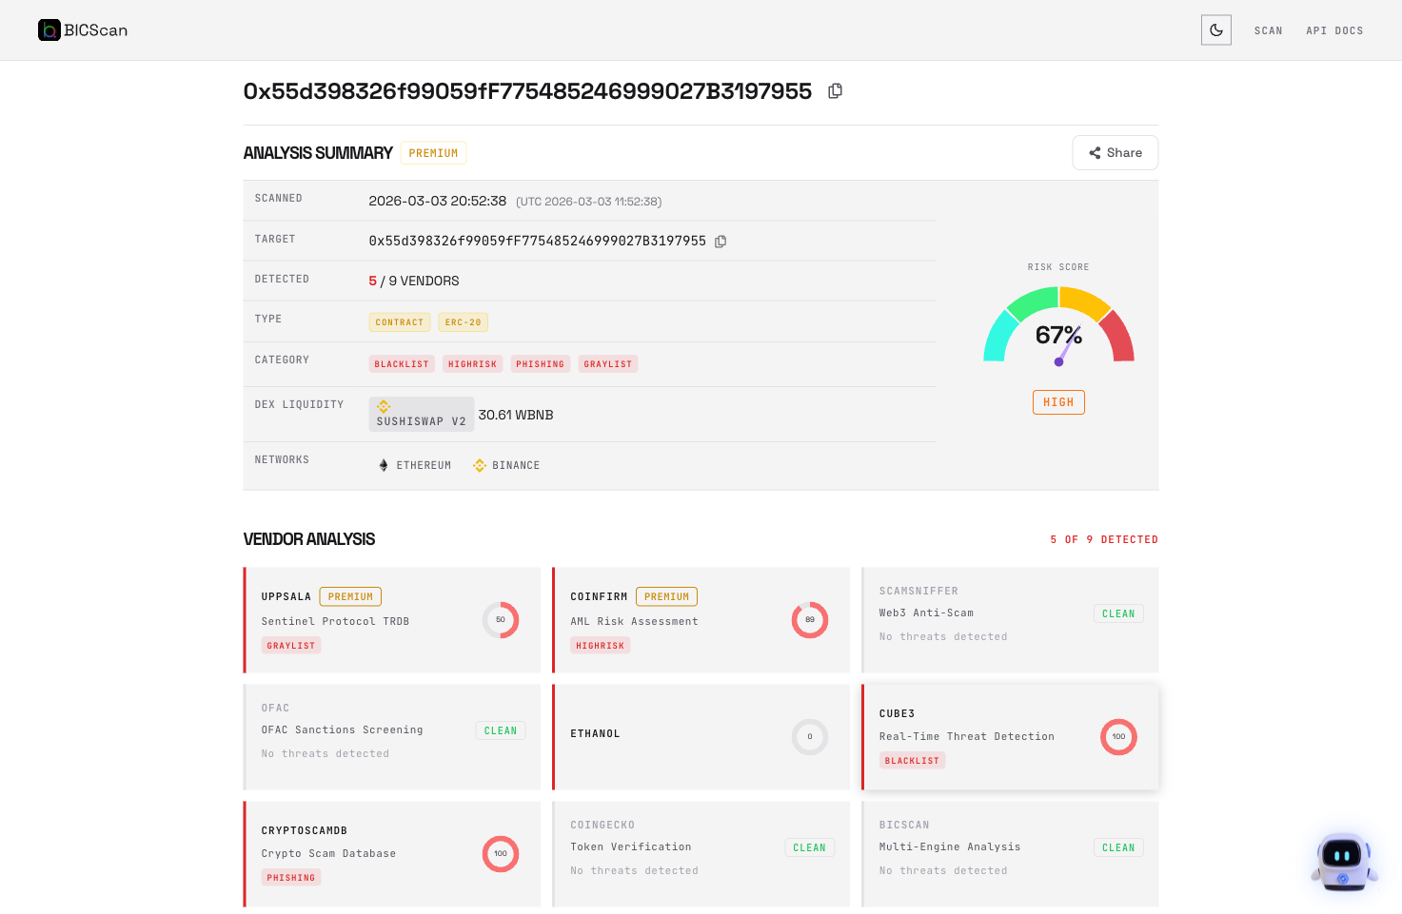Click the share icon inside the Share button
This screenshot has height=914, width=1402.
click(1093, 152)
